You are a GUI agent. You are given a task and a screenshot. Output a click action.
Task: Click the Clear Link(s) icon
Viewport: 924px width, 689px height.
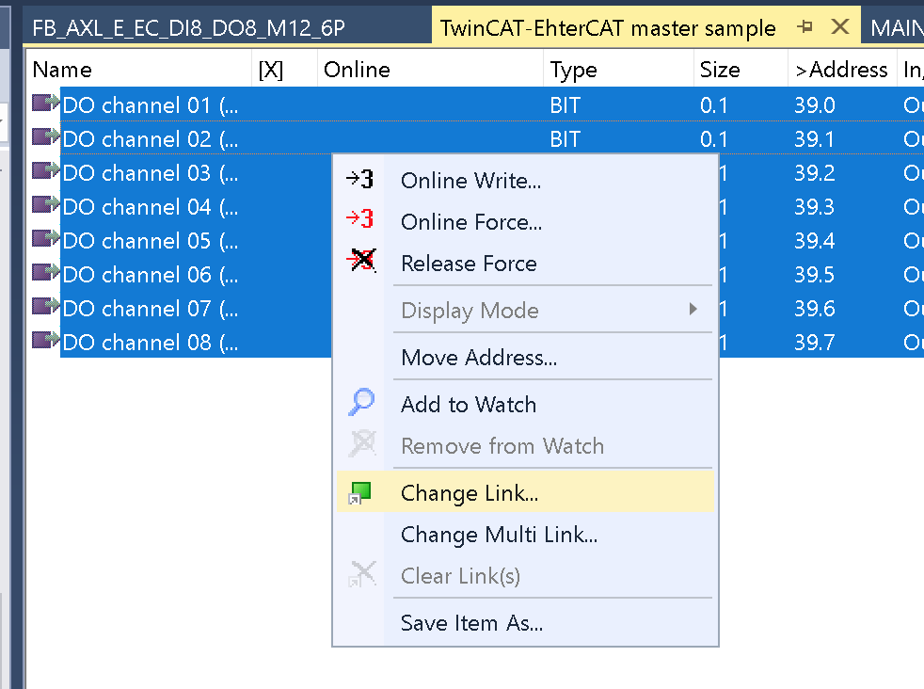[x=362, y=574]
